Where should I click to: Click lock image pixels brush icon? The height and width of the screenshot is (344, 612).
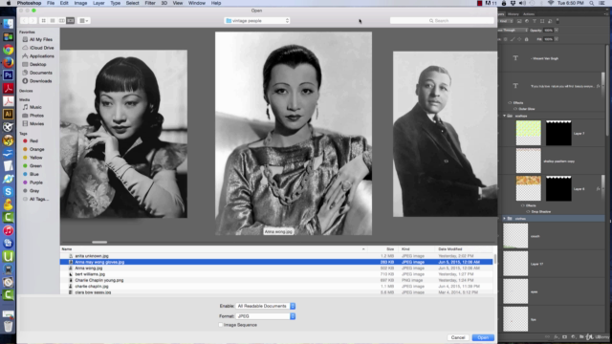[x=513, y=39]
